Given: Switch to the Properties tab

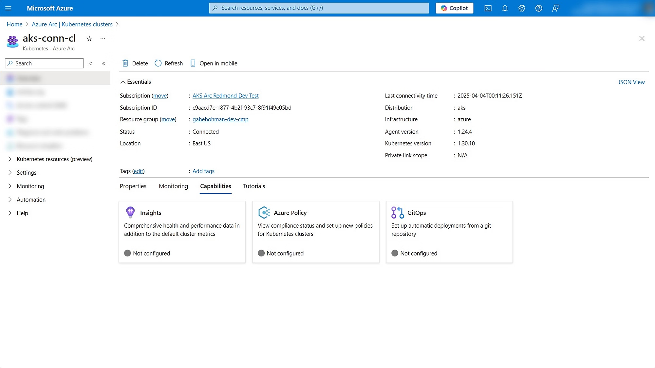Looking at the screenshot, I should (133, 186).
